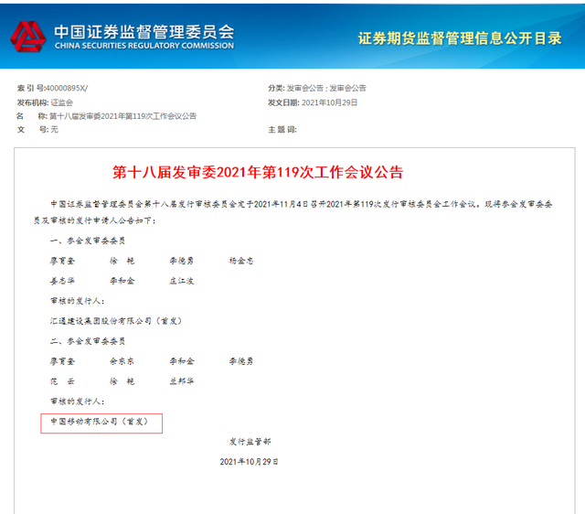Click the red CSRC emblem logo

tap(27, 36)
